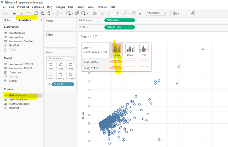
Task: Select Cell drop zone for SUM(Profit)
Action: (x=144, y=68)
